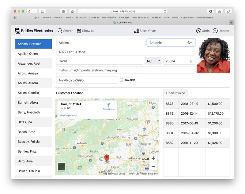
Task: Click the zip code 28074 stepper
Action: (191, 61)
